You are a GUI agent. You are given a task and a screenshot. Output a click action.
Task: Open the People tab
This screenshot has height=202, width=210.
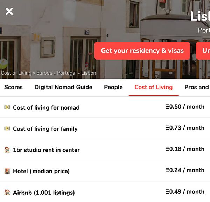click(x=113, y=87)
